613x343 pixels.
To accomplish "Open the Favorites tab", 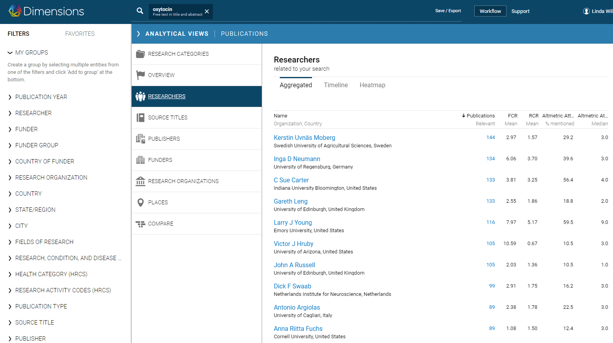I will tap(80, 34).
